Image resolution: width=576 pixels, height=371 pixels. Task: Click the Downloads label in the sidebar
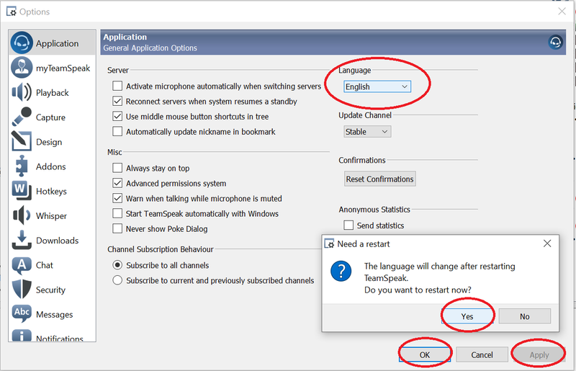coord(58,241)
